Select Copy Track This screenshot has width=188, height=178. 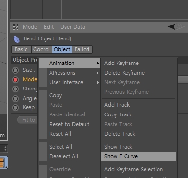139,114
